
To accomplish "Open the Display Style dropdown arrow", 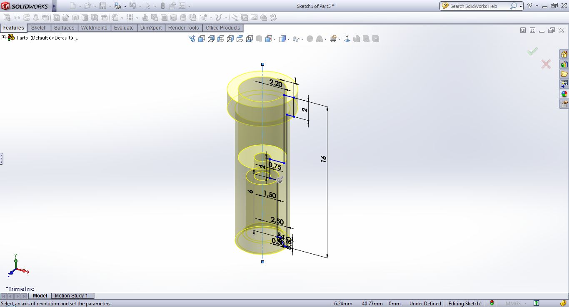I will click(x=289, y=40).
